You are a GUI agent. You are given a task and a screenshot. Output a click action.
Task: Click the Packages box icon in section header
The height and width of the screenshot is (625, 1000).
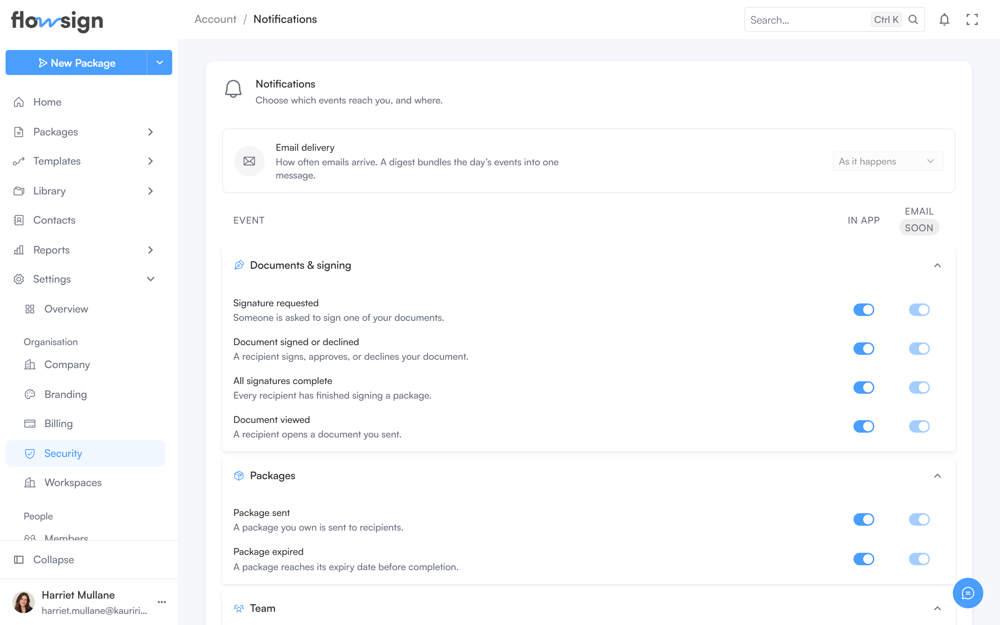coord(239,475)
